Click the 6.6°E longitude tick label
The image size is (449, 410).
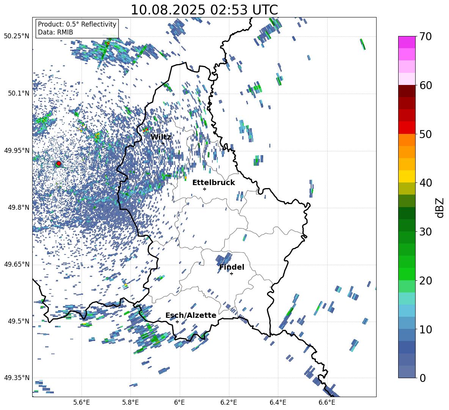[327, 402]
